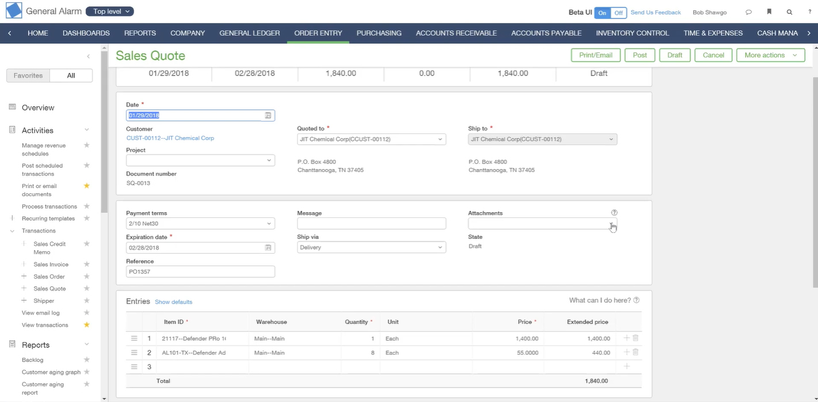This screenshot has width=818, height=402.
Task: Click the Attachments help question mark icon
Action: pos(614,213)
